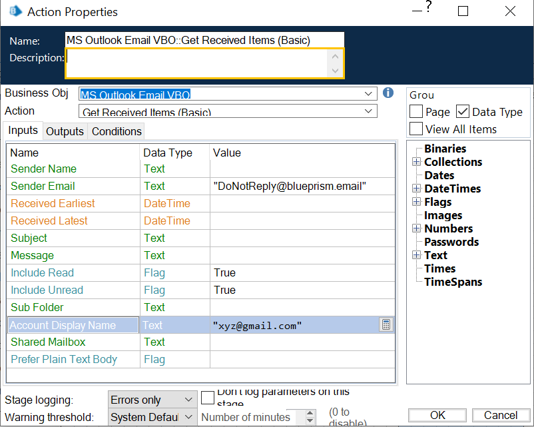Open the Business Object dropdown
The image size is (534, 427).
point(370,94)
